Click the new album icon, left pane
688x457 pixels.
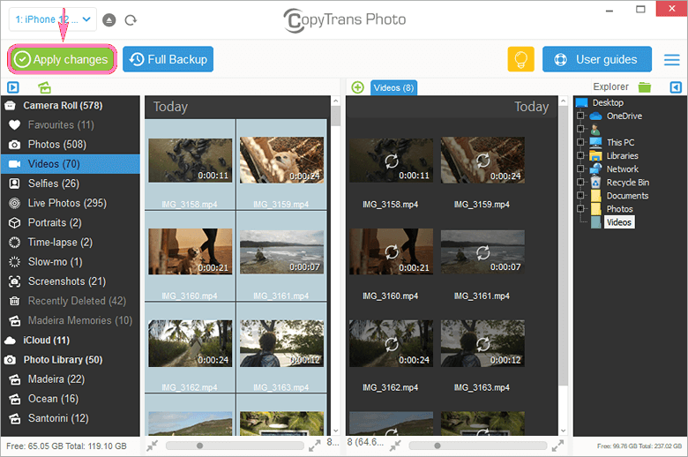44,87
